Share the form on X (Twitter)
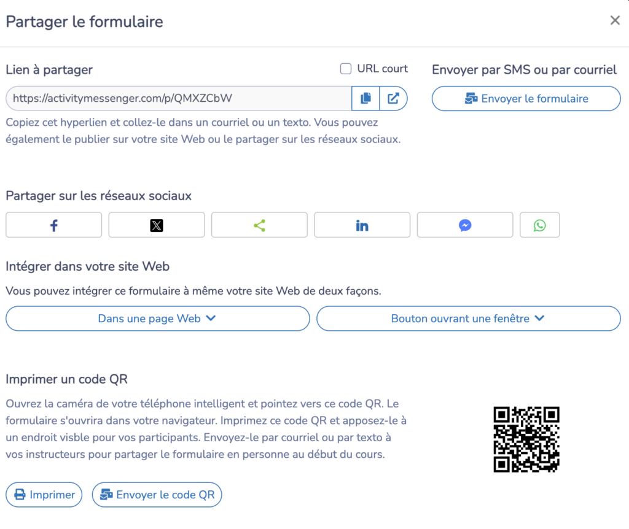The image size is (629, 529). [157, 225]
